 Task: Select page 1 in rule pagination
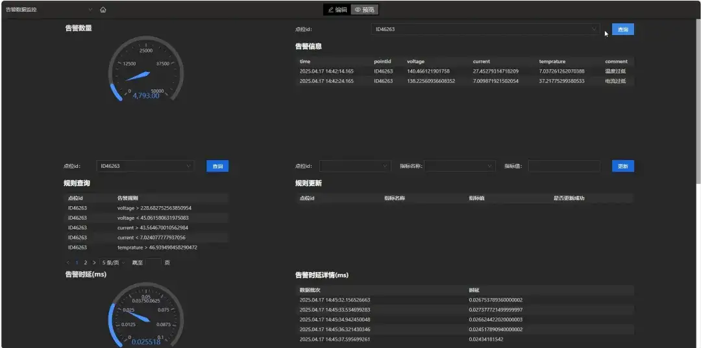77,263
